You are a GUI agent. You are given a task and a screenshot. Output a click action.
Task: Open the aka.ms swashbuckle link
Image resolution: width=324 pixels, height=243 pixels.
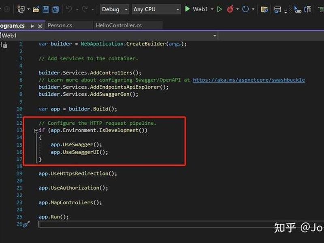click(x=249, y=80)
